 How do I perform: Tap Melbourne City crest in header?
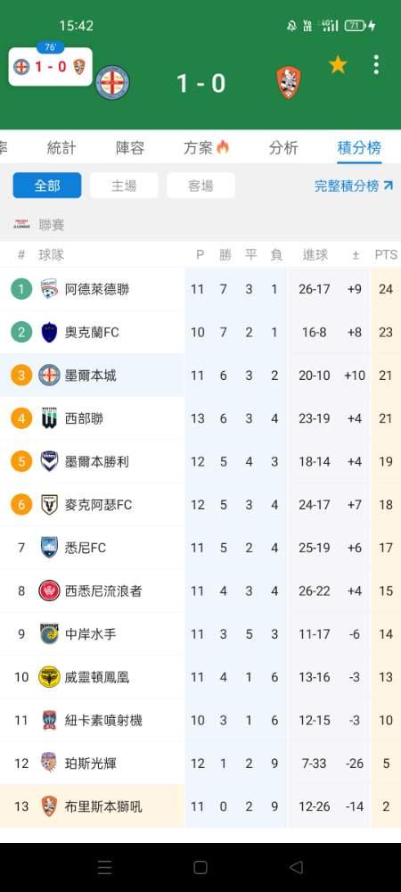112,82
